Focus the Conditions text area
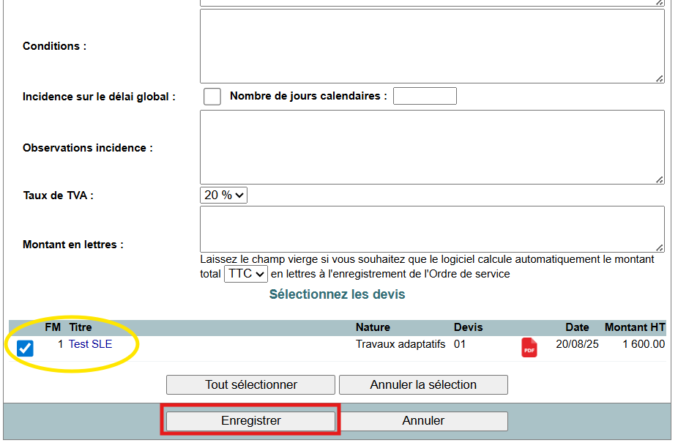Screen dimensions: 678x443 coord(432,46)
